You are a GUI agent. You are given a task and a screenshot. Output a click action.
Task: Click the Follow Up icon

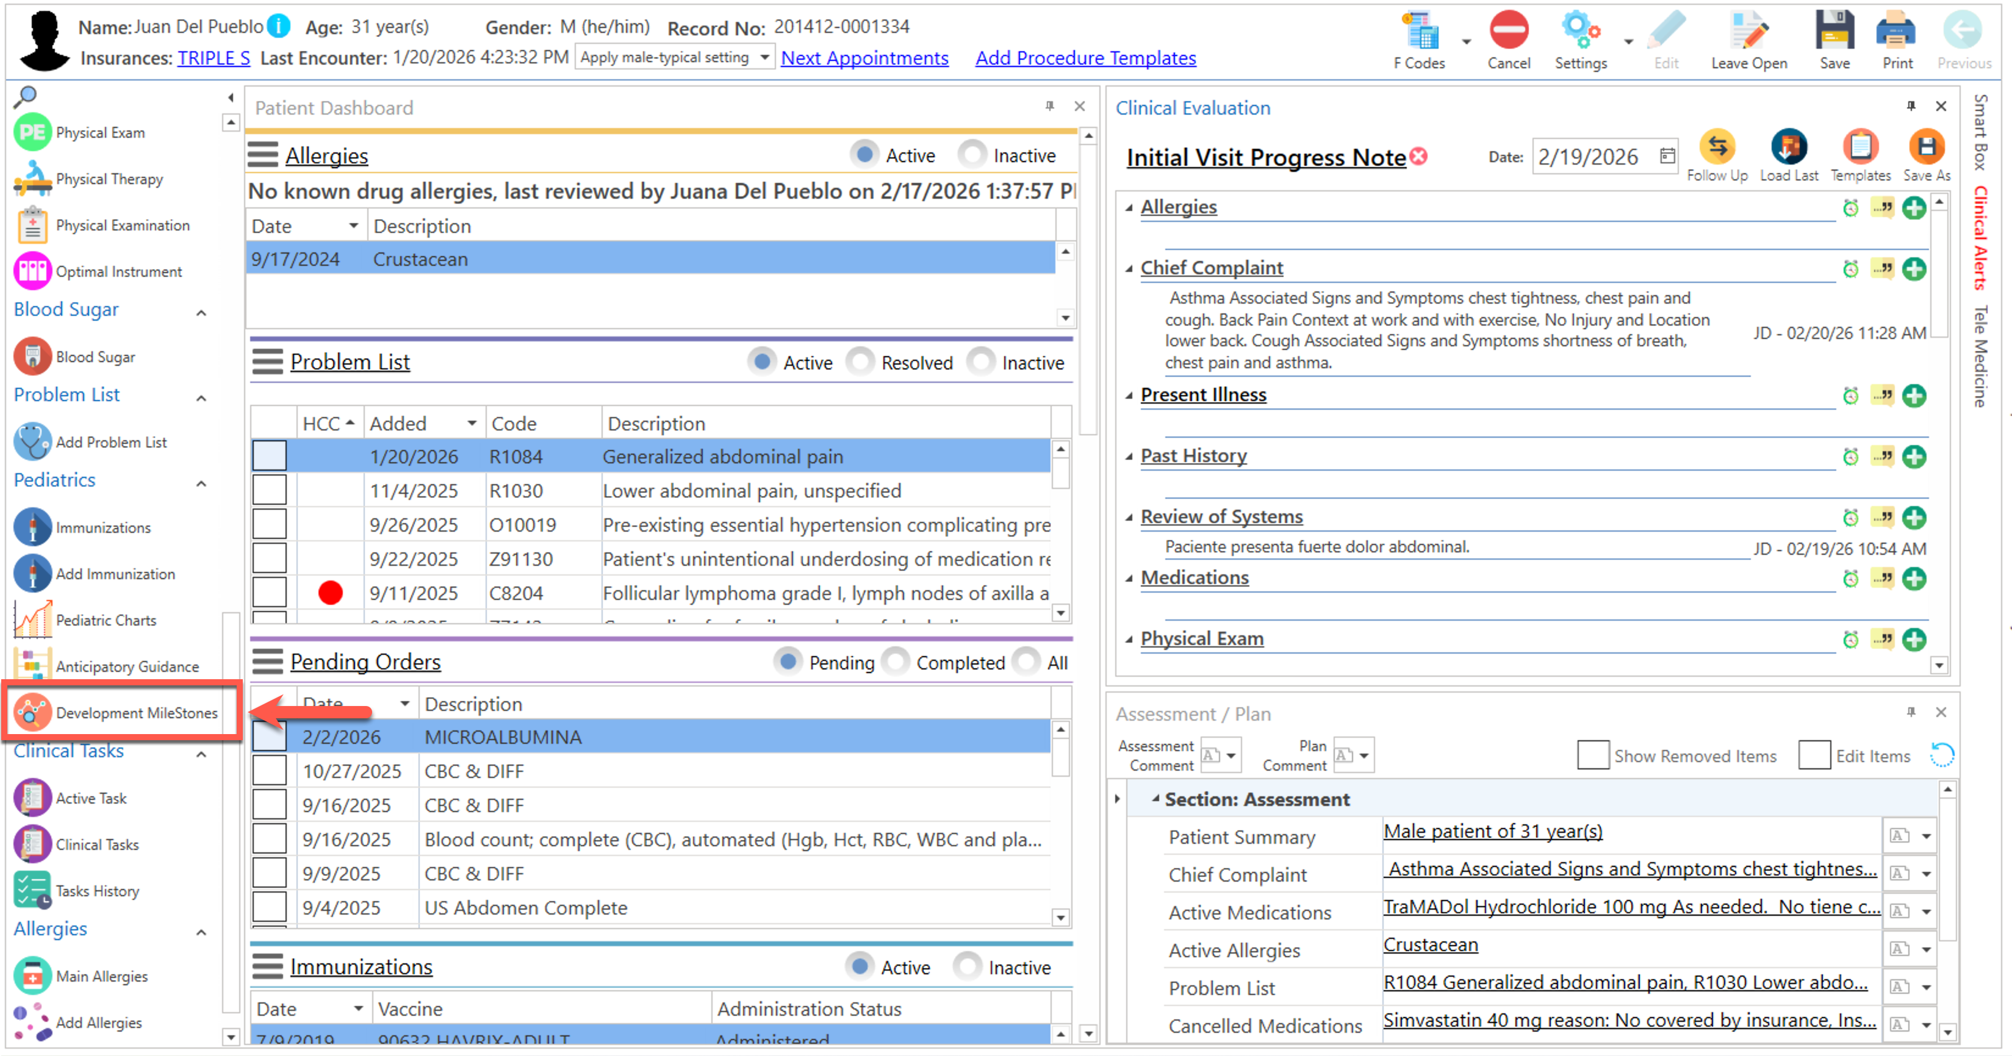[1716, 148]
